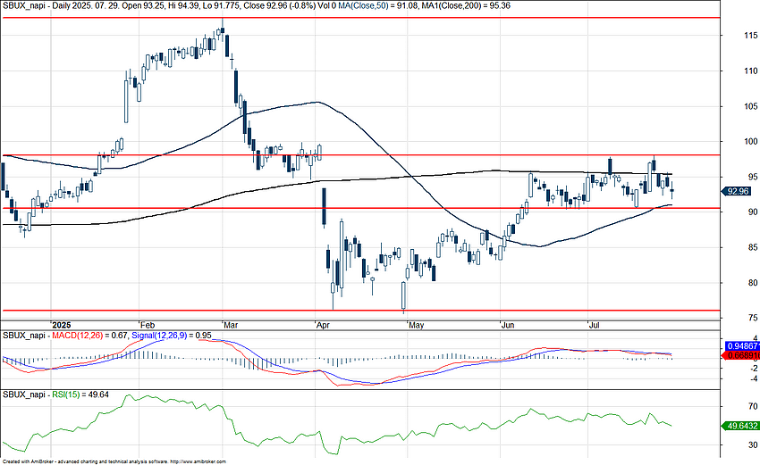Click the May label on time axis

(x=417, y=325)
